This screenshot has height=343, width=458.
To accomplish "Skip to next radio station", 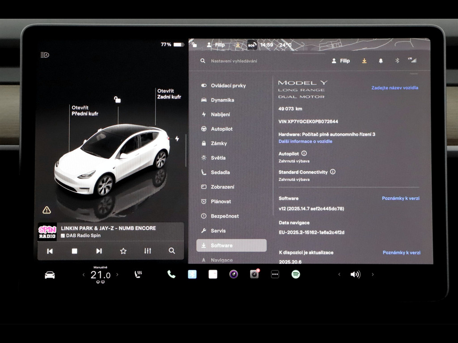I will (x=99, y=251).
